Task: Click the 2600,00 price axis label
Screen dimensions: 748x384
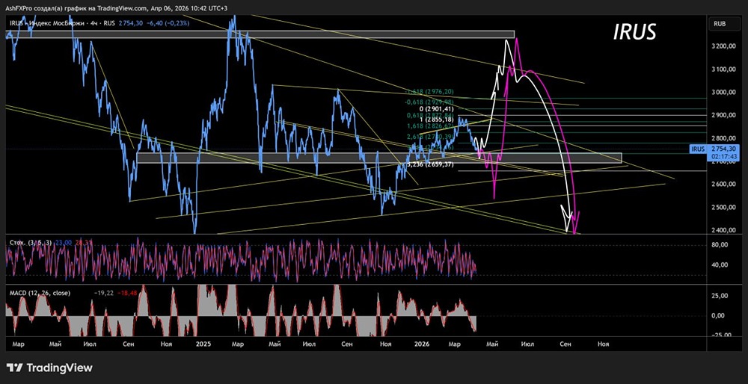Action: [x=724, y=185]
